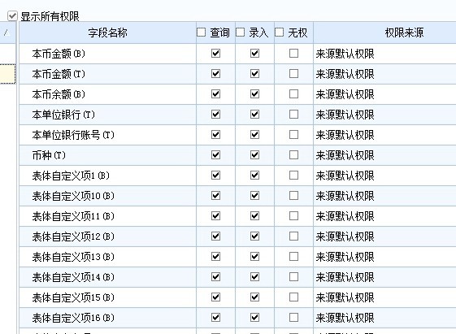Uncheck 录入 for 币种(T)
This screenshot has height=334, width=456.
click(x=254, y=155)
